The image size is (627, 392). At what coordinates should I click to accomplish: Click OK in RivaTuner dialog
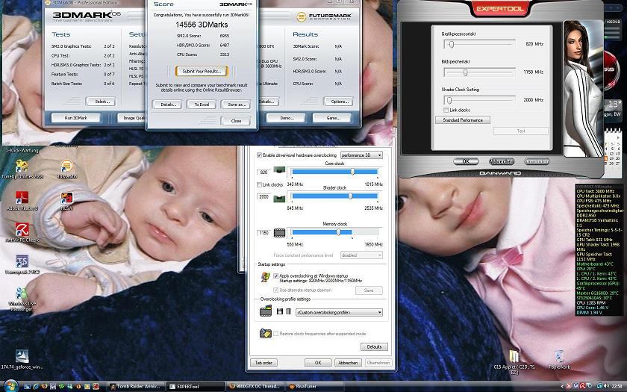(x=318, y=362)
